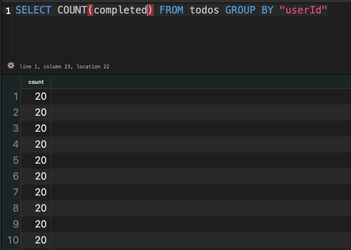Select result row number 6

(15, 176)
